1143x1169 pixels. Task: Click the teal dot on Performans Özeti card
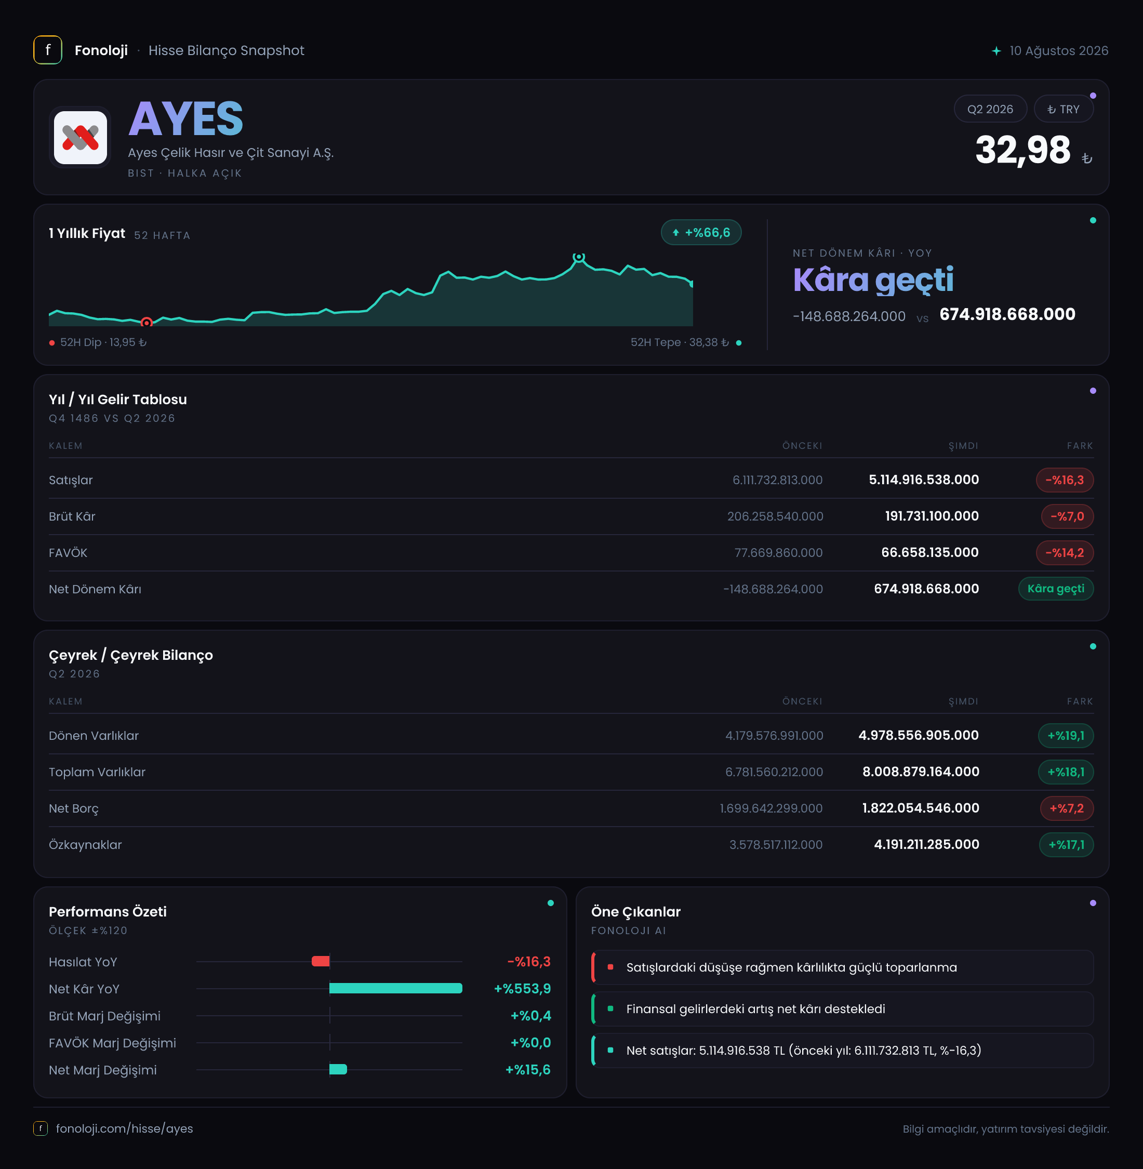[x=551, y=903]
